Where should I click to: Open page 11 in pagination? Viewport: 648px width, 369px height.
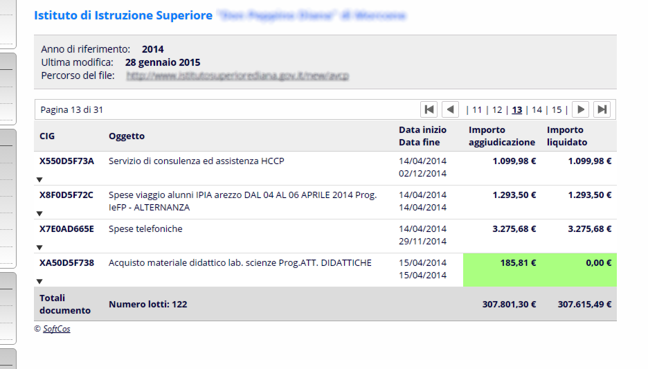[x=477, y=110]
